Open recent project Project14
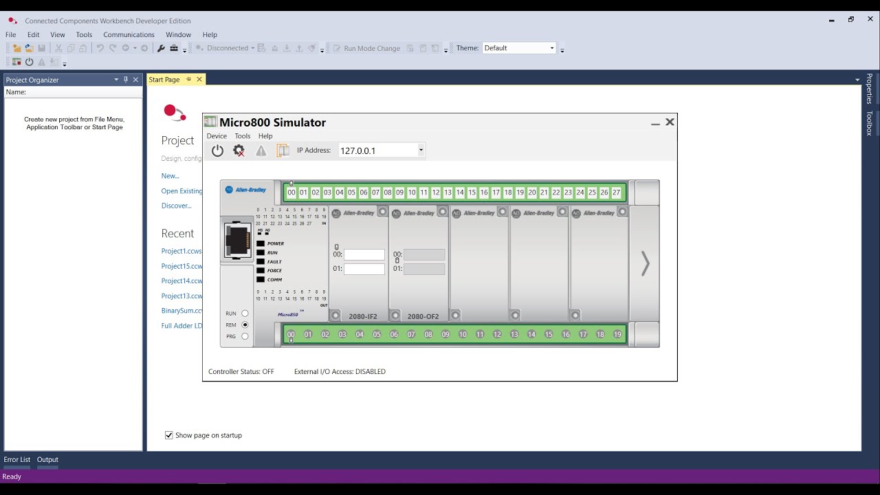Screen dimensions: 880x495 point(181,280)
